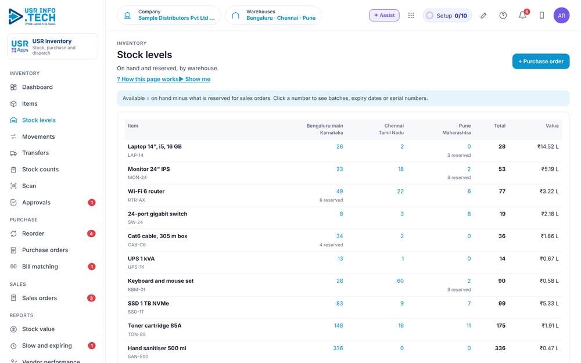Click the Setup progress ring indicator
The height and width of the screenshot is (363, 581).
(x=429, y=15)
